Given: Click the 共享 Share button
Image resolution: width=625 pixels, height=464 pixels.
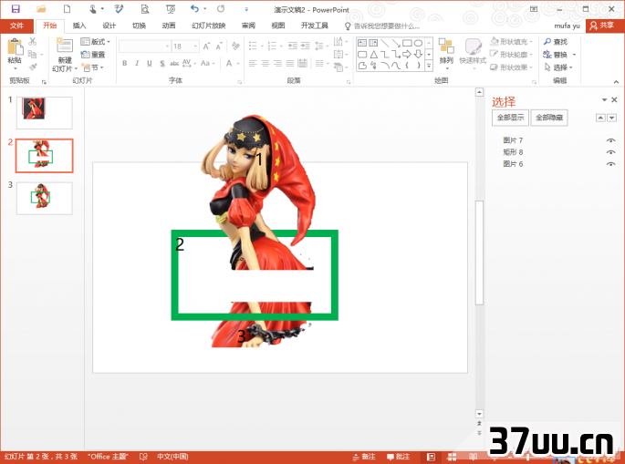Looking at the screenshot, I should pos(602,26).
